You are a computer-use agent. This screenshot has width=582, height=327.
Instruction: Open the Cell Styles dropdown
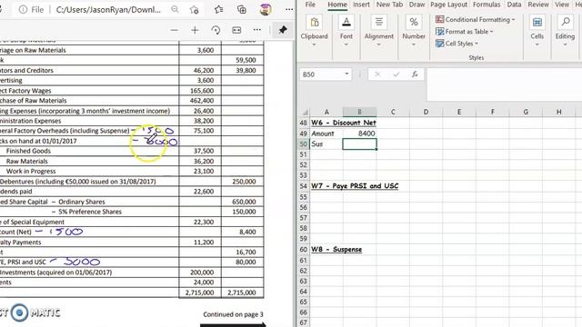click(x=457, y=44)
